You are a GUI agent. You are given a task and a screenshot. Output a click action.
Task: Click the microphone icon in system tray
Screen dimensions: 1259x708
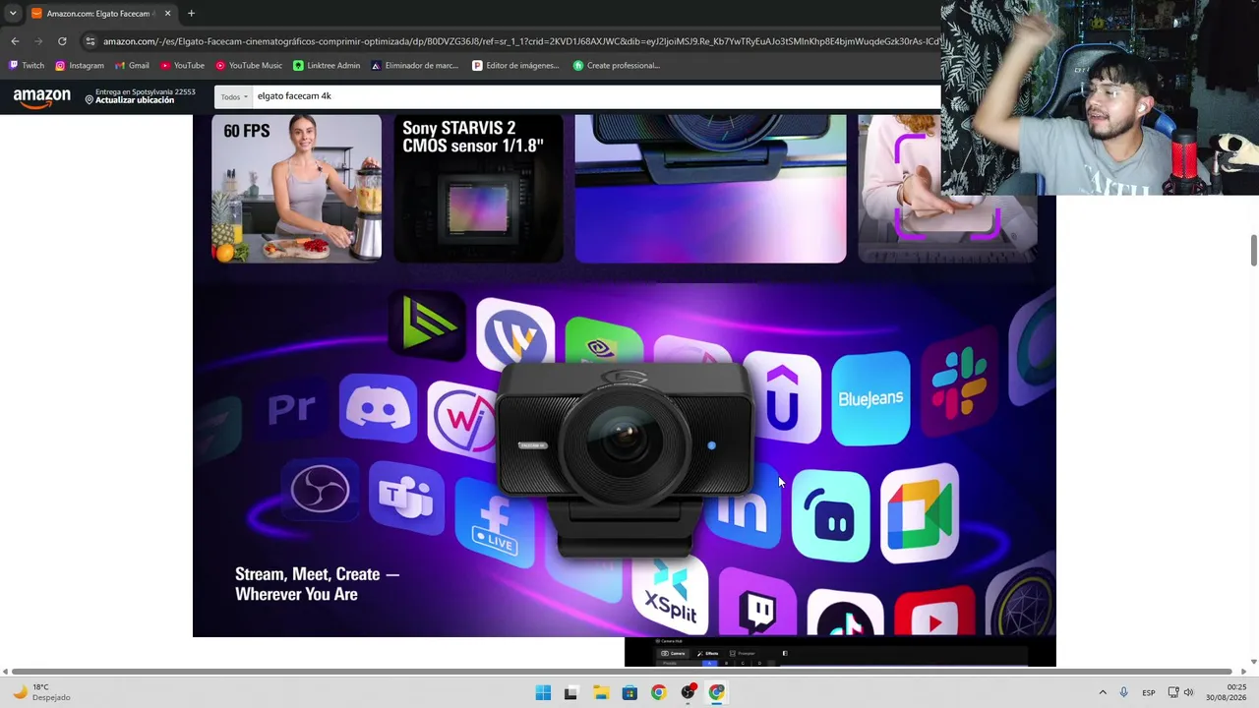click(1124, 692)
